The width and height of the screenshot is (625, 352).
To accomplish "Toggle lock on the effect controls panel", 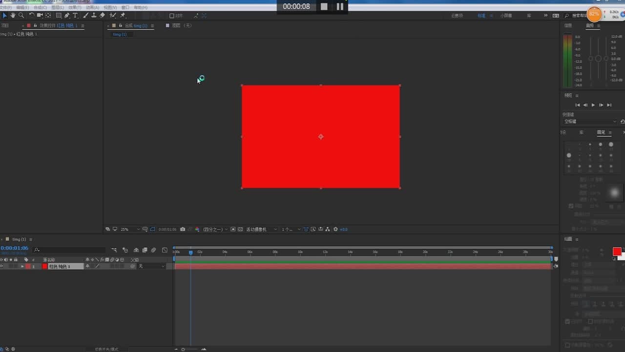I will 34,25.
